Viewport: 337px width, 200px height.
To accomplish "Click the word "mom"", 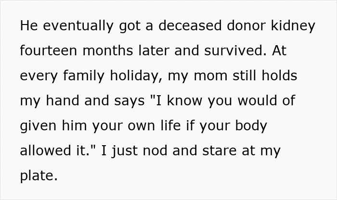I will [211, 77].
